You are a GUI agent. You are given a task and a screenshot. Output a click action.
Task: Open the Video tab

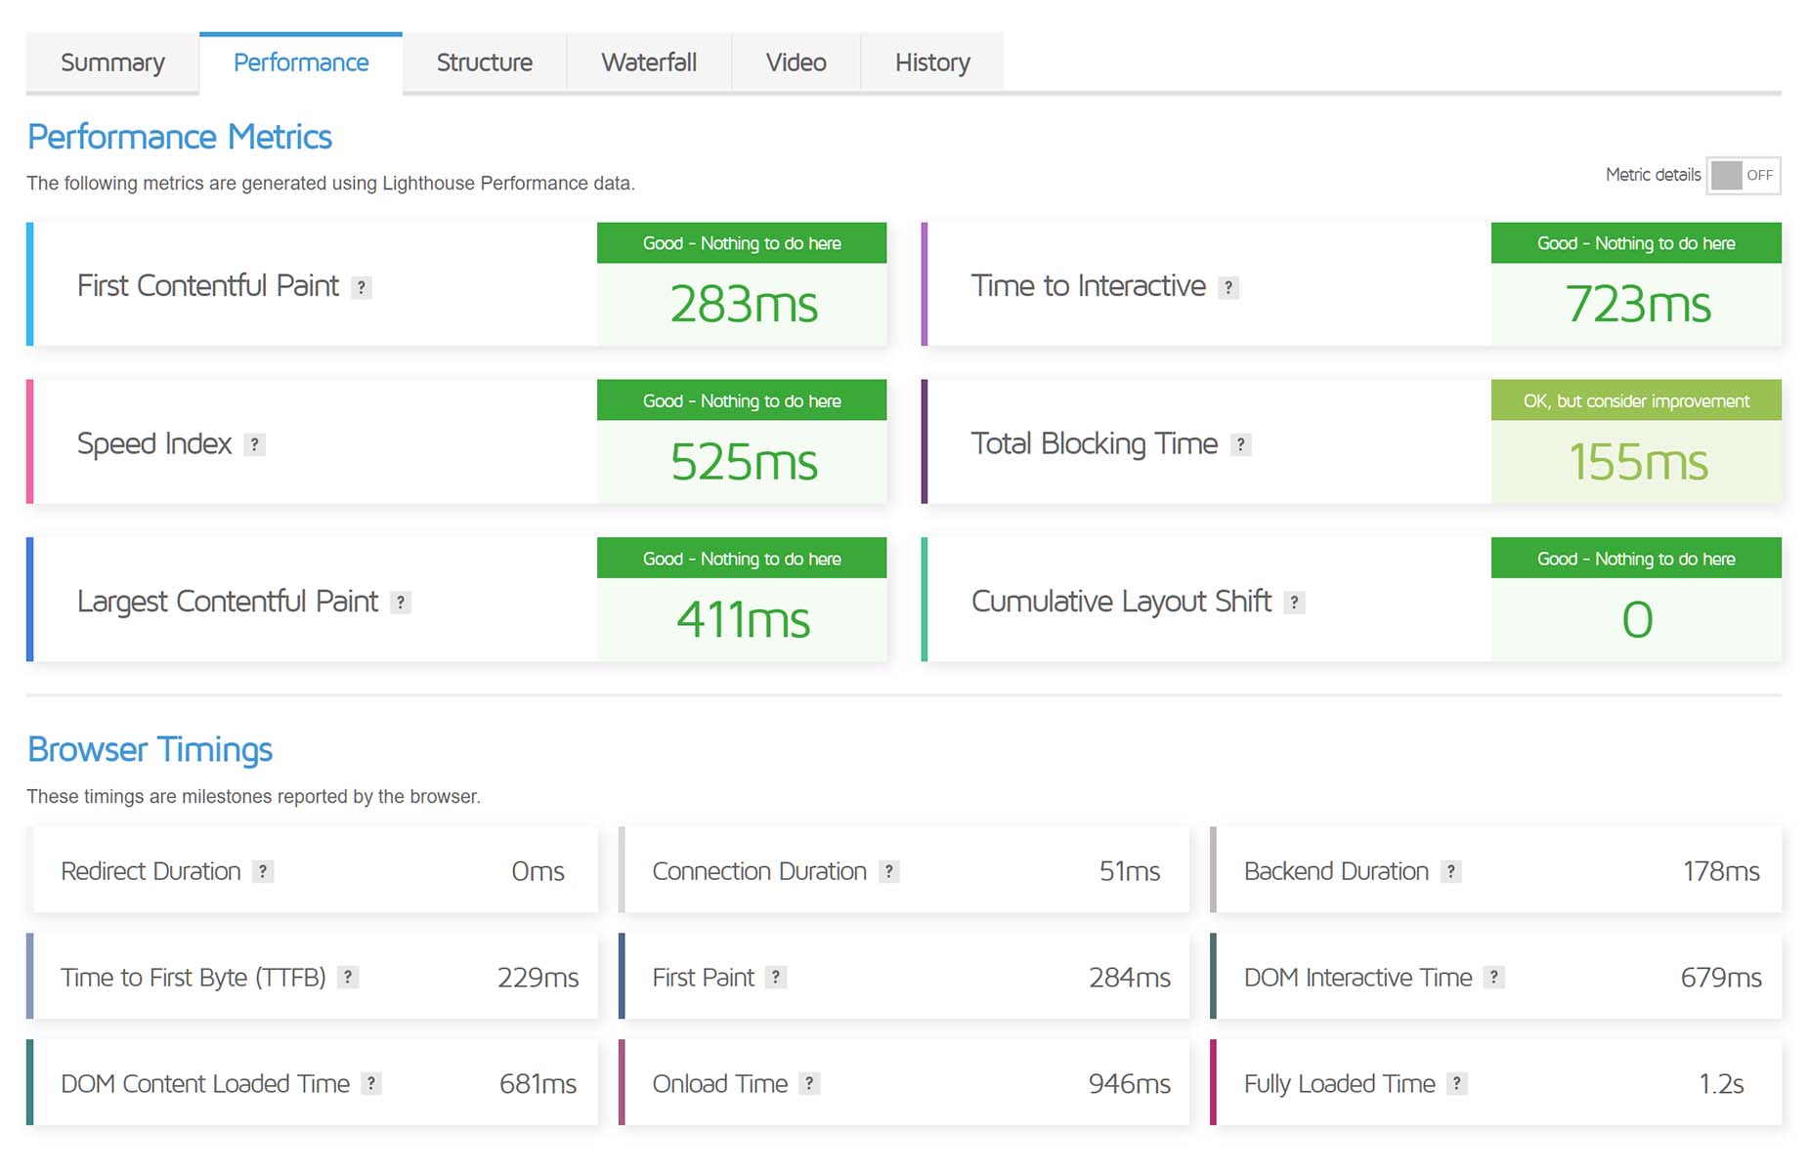tap(796, 63)
